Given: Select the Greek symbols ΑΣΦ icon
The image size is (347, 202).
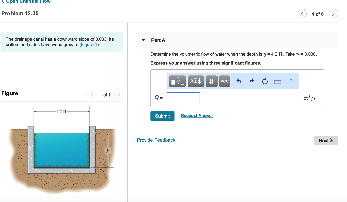Looking at the screenshot, I should (196, 81).
